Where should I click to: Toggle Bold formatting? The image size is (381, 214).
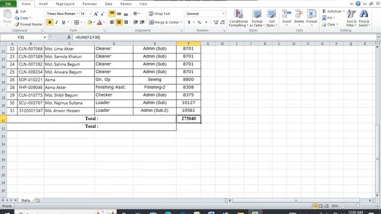pos(50,23)
